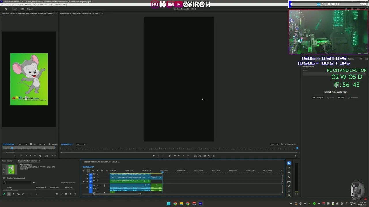Show overflow panels in Source monitor group
Viewport: 369px width, 207px height.
(56, 14)
